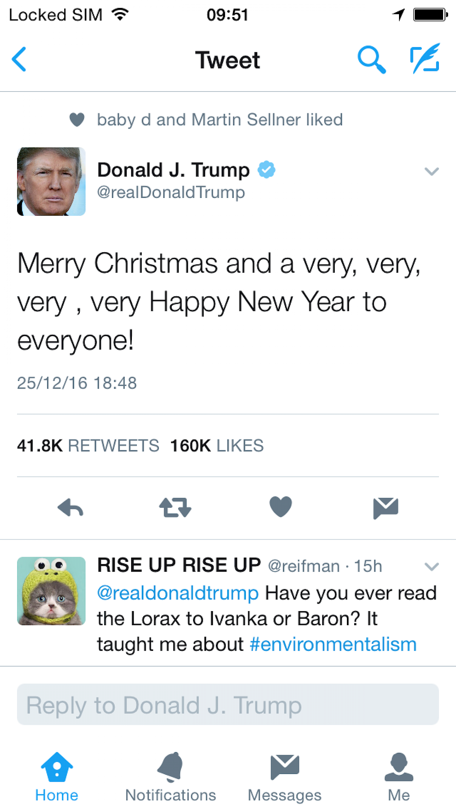Viewport: 456px width, 809px height.
Task: Open the search magnifier icon
Action: point(371,60)
